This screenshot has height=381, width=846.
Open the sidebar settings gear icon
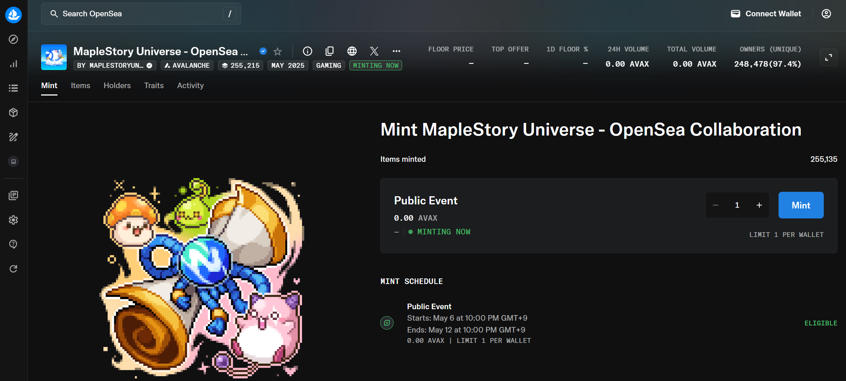13,220
